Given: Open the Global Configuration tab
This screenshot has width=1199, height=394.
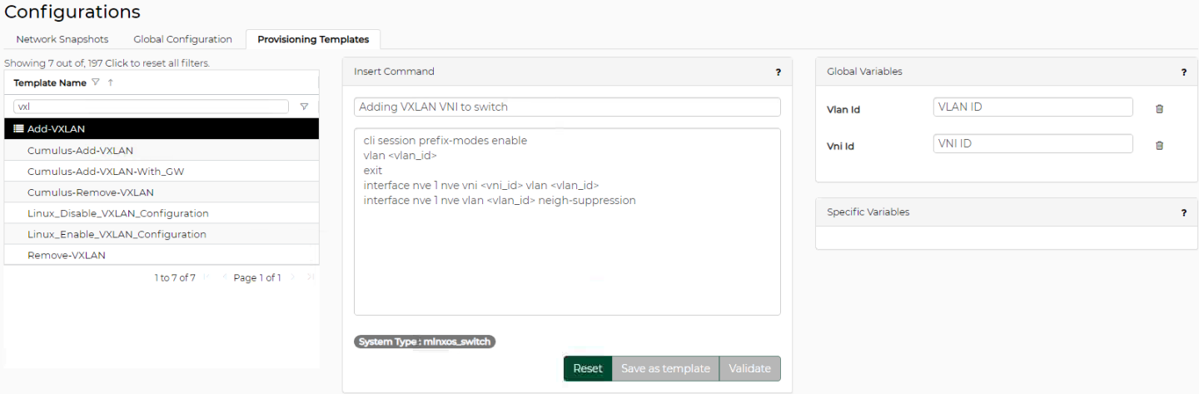Looking at the screenshot, I should 182,39.
